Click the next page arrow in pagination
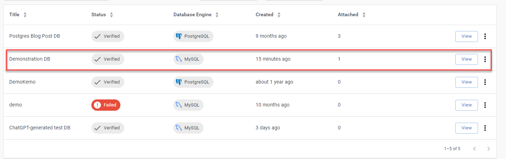Image resolution: width=506 pixels, height=159 pixels. [x=489, y=149]
